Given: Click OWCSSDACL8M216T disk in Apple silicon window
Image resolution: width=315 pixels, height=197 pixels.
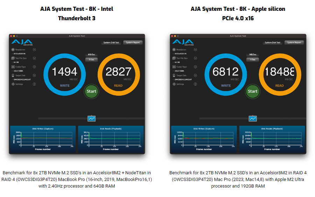Looking at the screenshot, I should pyautogui.click(x=183, y=80).
